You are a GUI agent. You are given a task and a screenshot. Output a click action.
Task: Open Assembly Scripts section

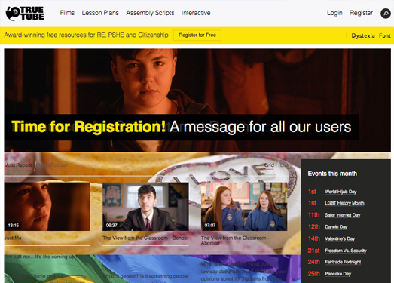[x=150, y=13]
